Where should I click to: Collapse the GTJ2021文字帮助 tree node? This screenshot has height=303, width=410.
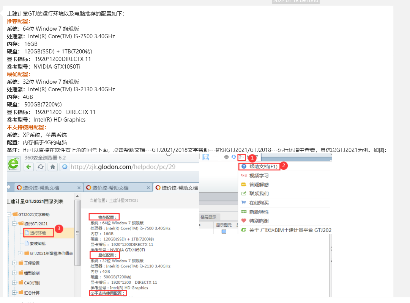click(x=9, y=214)
